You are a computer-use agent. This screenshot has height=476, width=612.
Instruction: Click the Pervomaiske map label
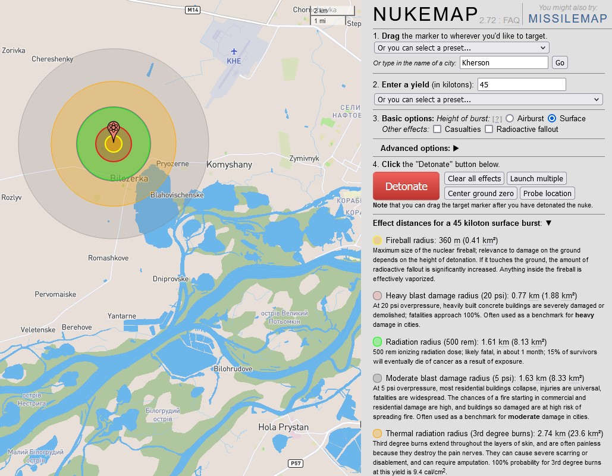click(55, 294)
